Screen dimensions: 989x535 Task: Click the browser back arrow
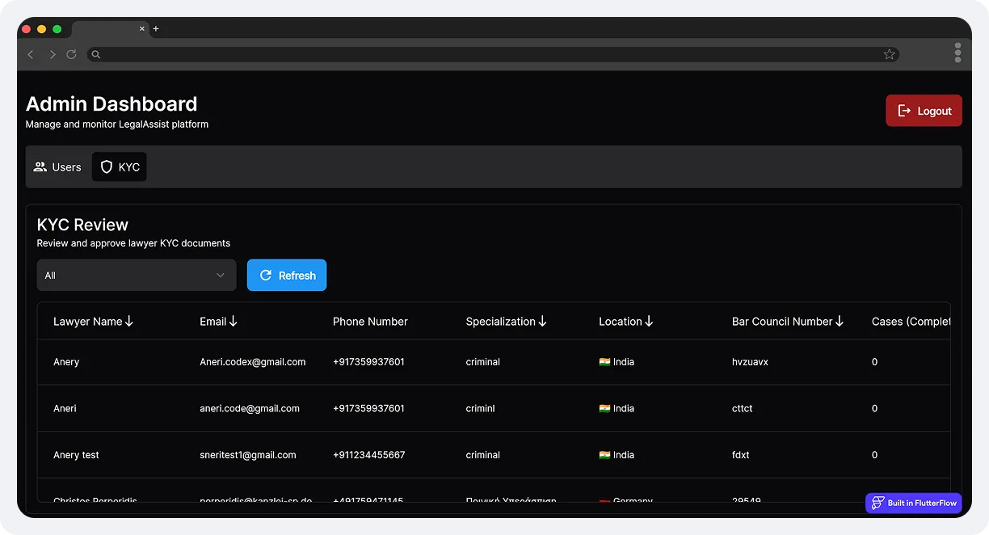coord(31,54)
